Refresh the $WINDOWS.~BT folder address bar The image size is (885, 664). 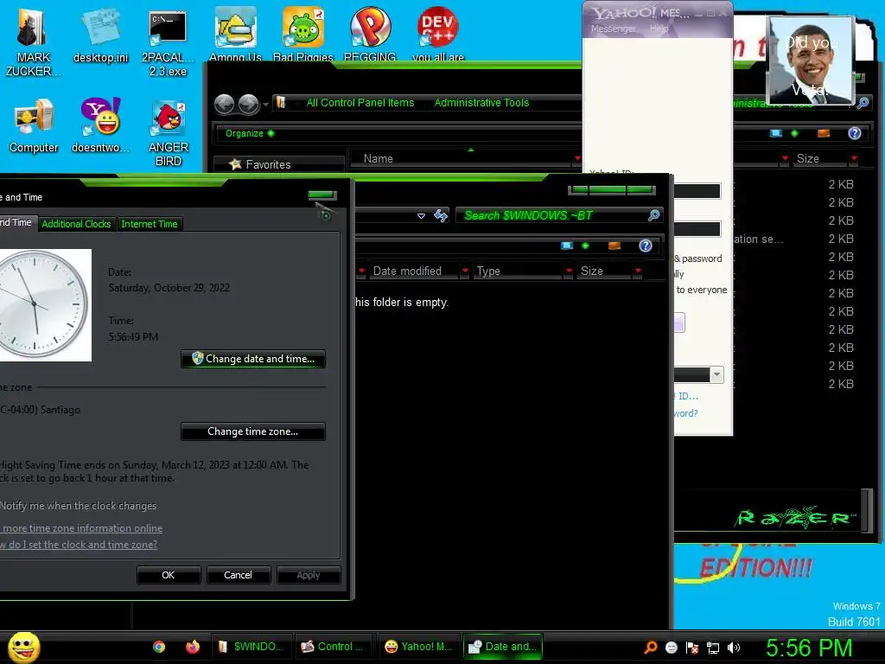pyautogui.click(x=441, y=215)
